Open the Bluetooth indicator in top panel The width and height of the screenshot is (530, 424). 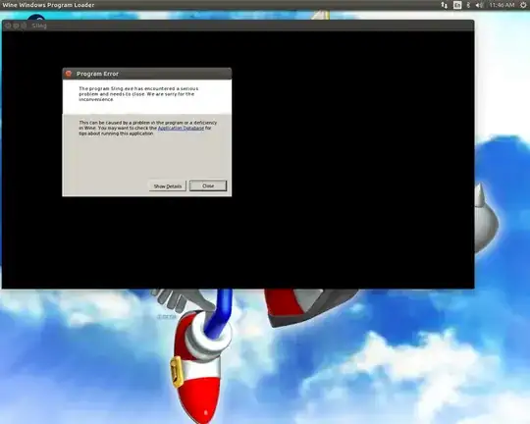[468, 5]
